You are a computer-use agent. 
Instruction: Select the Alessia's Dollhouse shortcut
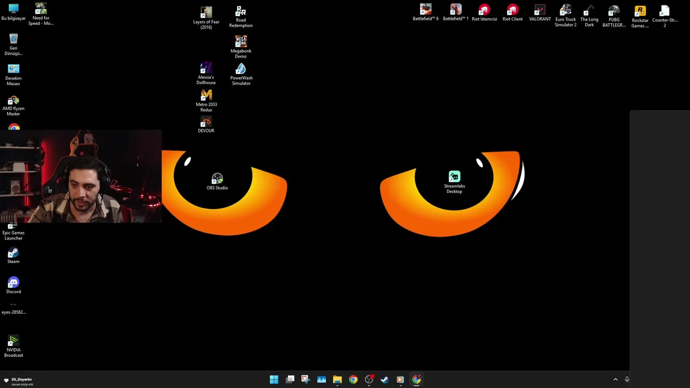(206, 74)
